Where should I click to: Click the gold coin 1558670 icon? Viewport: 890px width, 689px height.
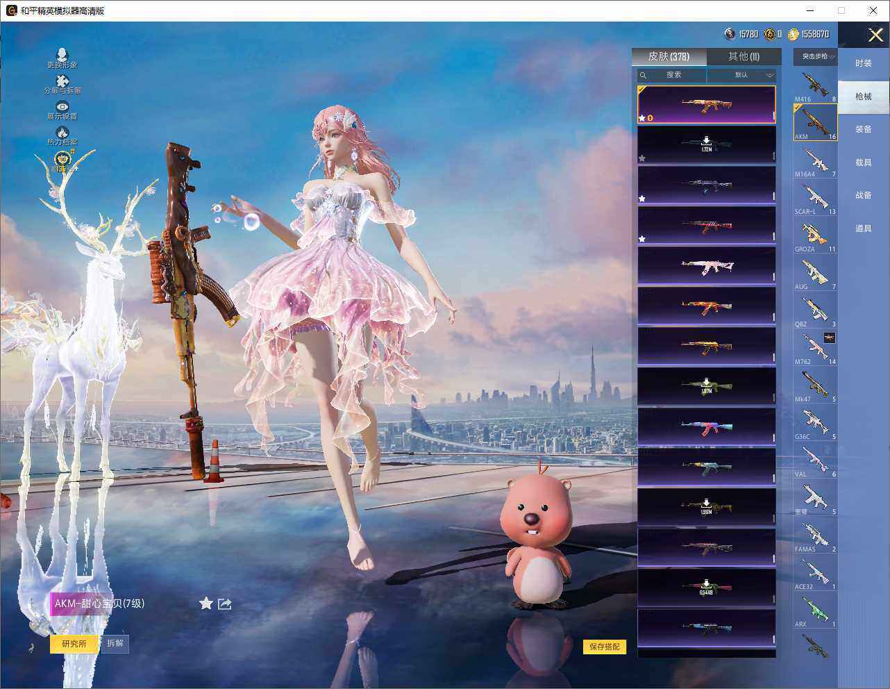tap(793, 34)
